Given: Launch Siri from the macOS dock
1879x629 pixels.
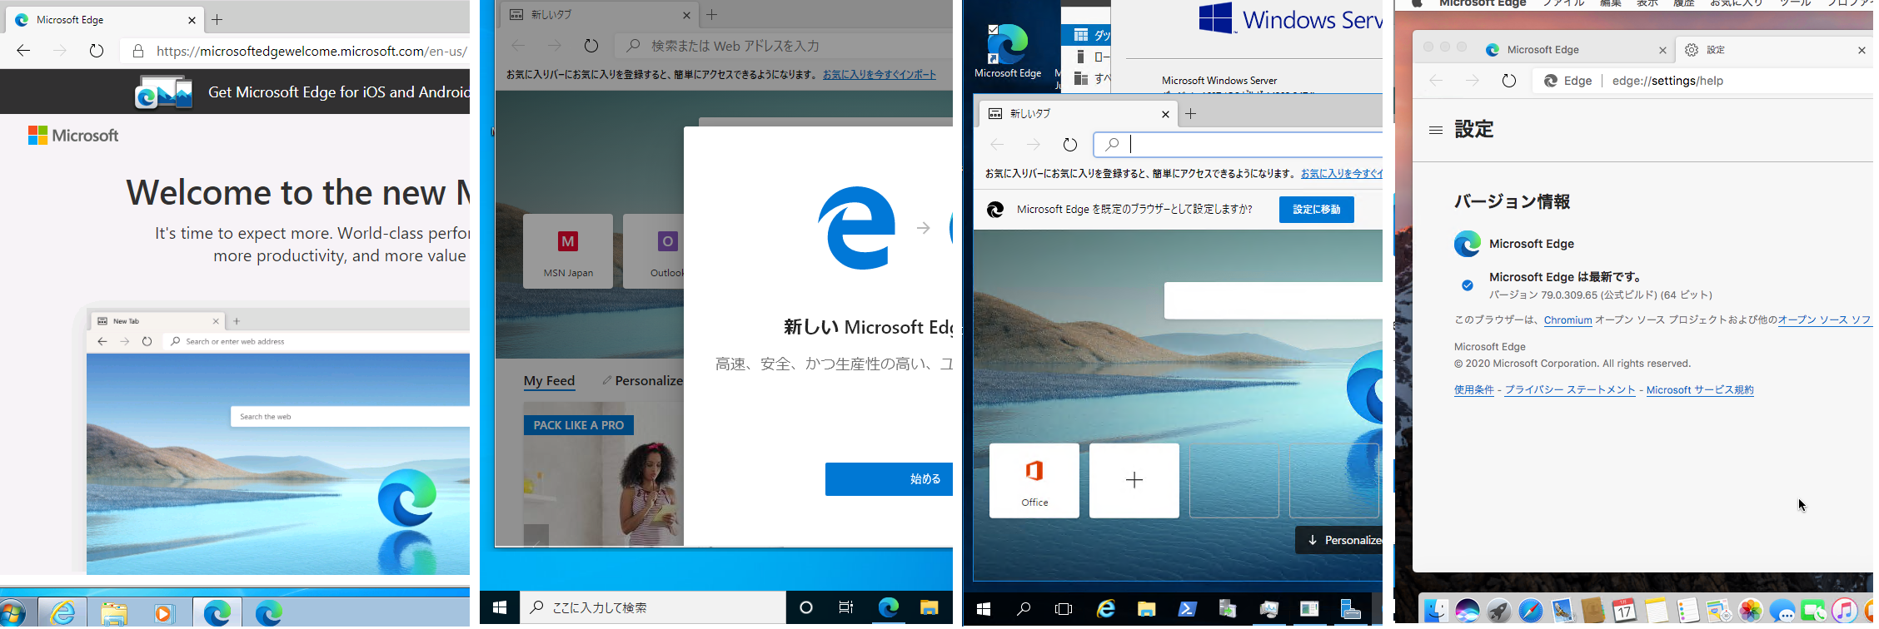Looking at the screenshot, I should (1468, 611).
